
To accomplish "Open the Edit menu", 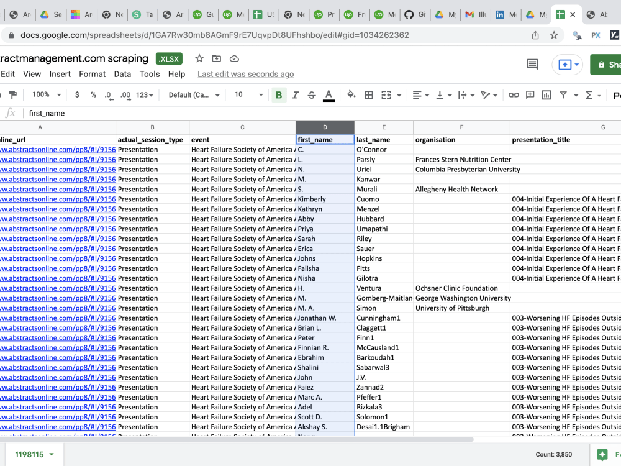I will pos(7,74).
